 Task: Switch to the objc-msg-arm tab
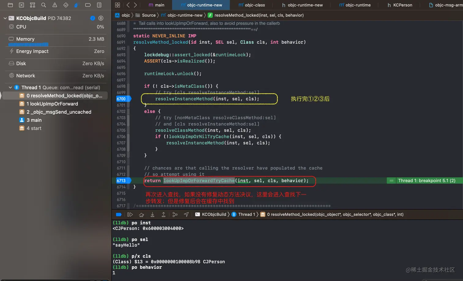(446, 5)
